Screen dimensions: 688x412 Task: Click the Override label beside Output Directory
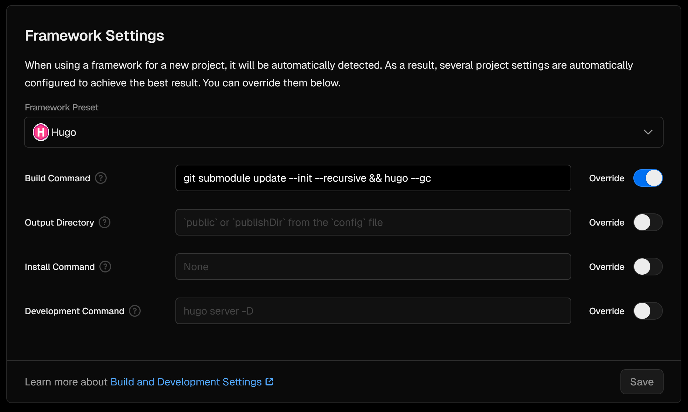point(607,222)
